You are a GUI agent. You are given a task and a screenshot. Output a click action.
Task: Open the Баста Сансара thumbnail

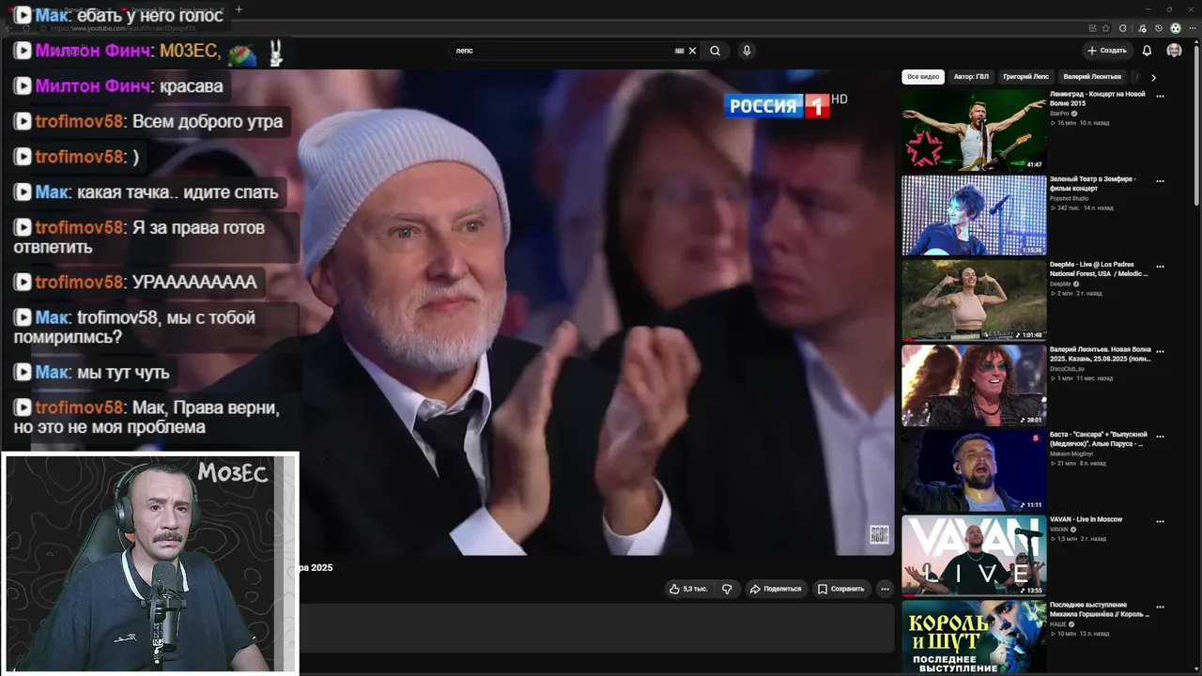coord(974,470)
